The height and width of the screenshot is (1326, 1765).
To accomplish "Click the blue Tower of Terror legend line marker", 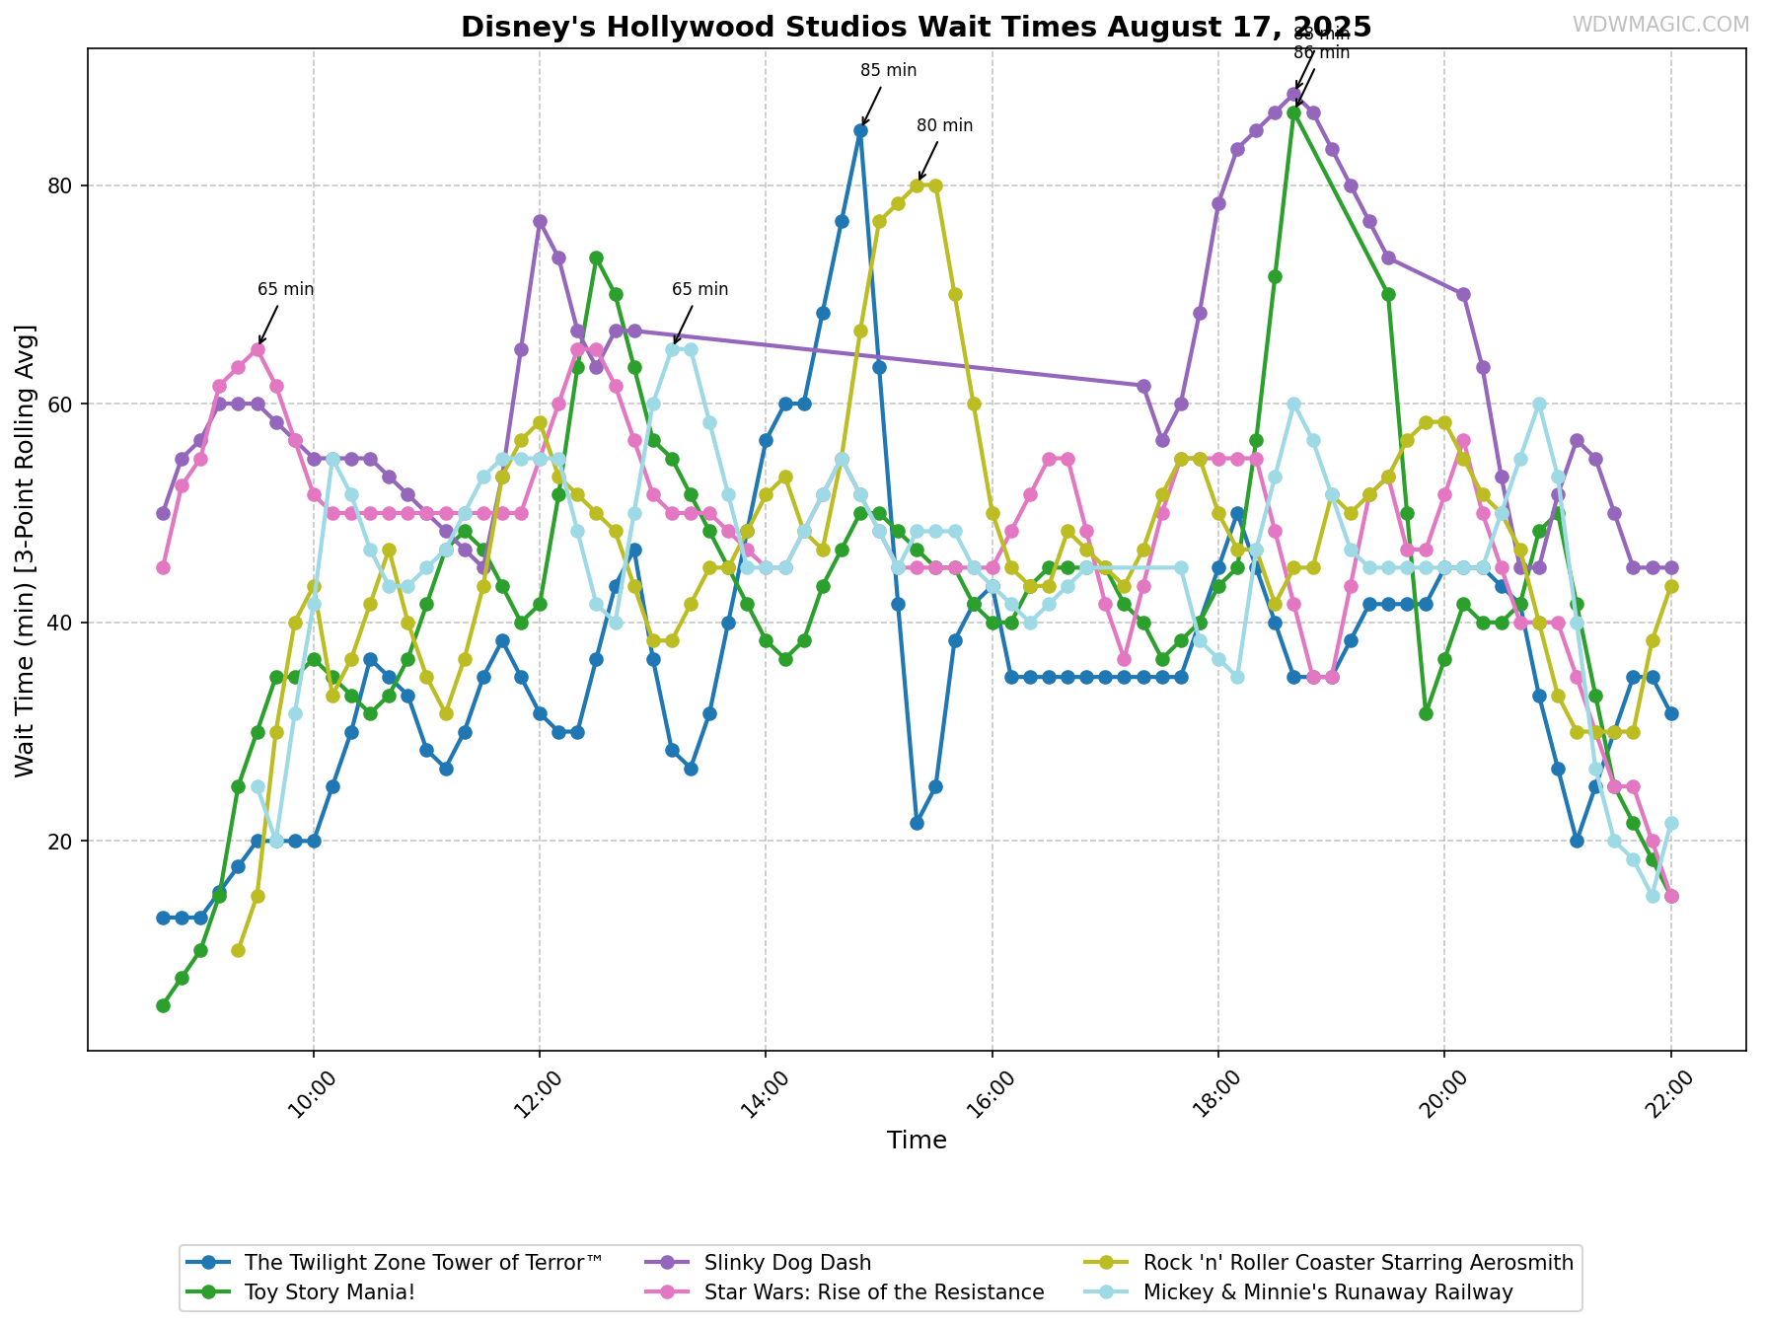I will pyautogui.click(x=210, y=1263).
